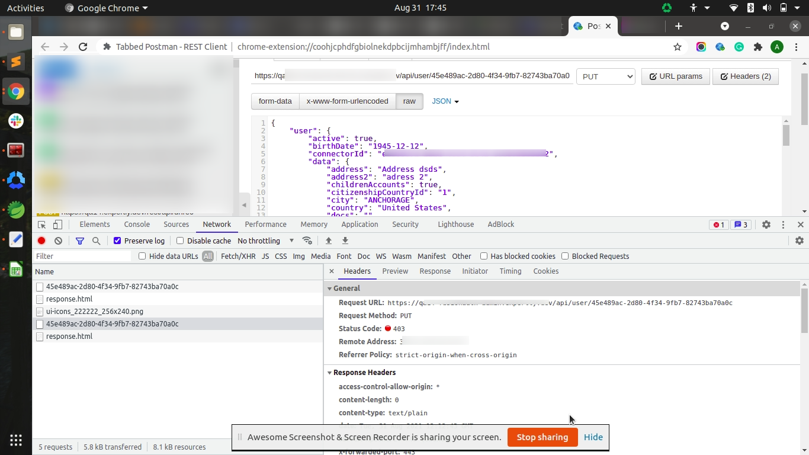Screen dimensions: 809x455
Task: Show applications grid in dock
Action: [x=16, y=440]
